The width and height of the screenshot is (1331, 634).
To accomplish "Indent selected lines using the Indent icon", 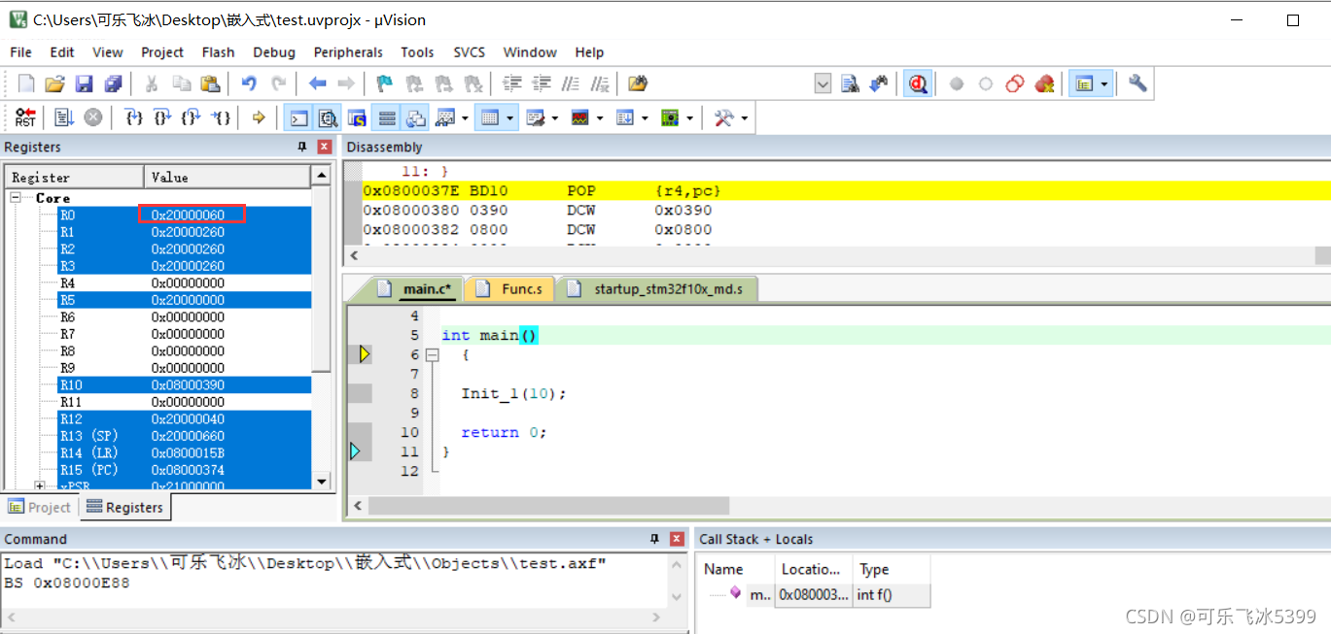I will (x=512, y=83).
